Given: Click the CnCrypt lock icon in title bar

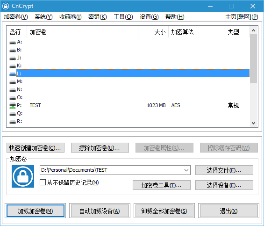Looking at the screenshot, I should pyautogui.click(x=6, y=6).
